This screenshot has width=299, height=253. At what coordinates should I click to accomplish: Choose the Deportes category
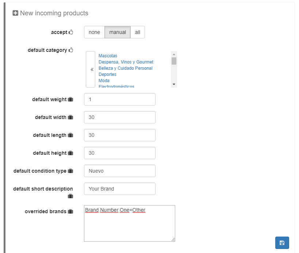(x=107, y=74)
